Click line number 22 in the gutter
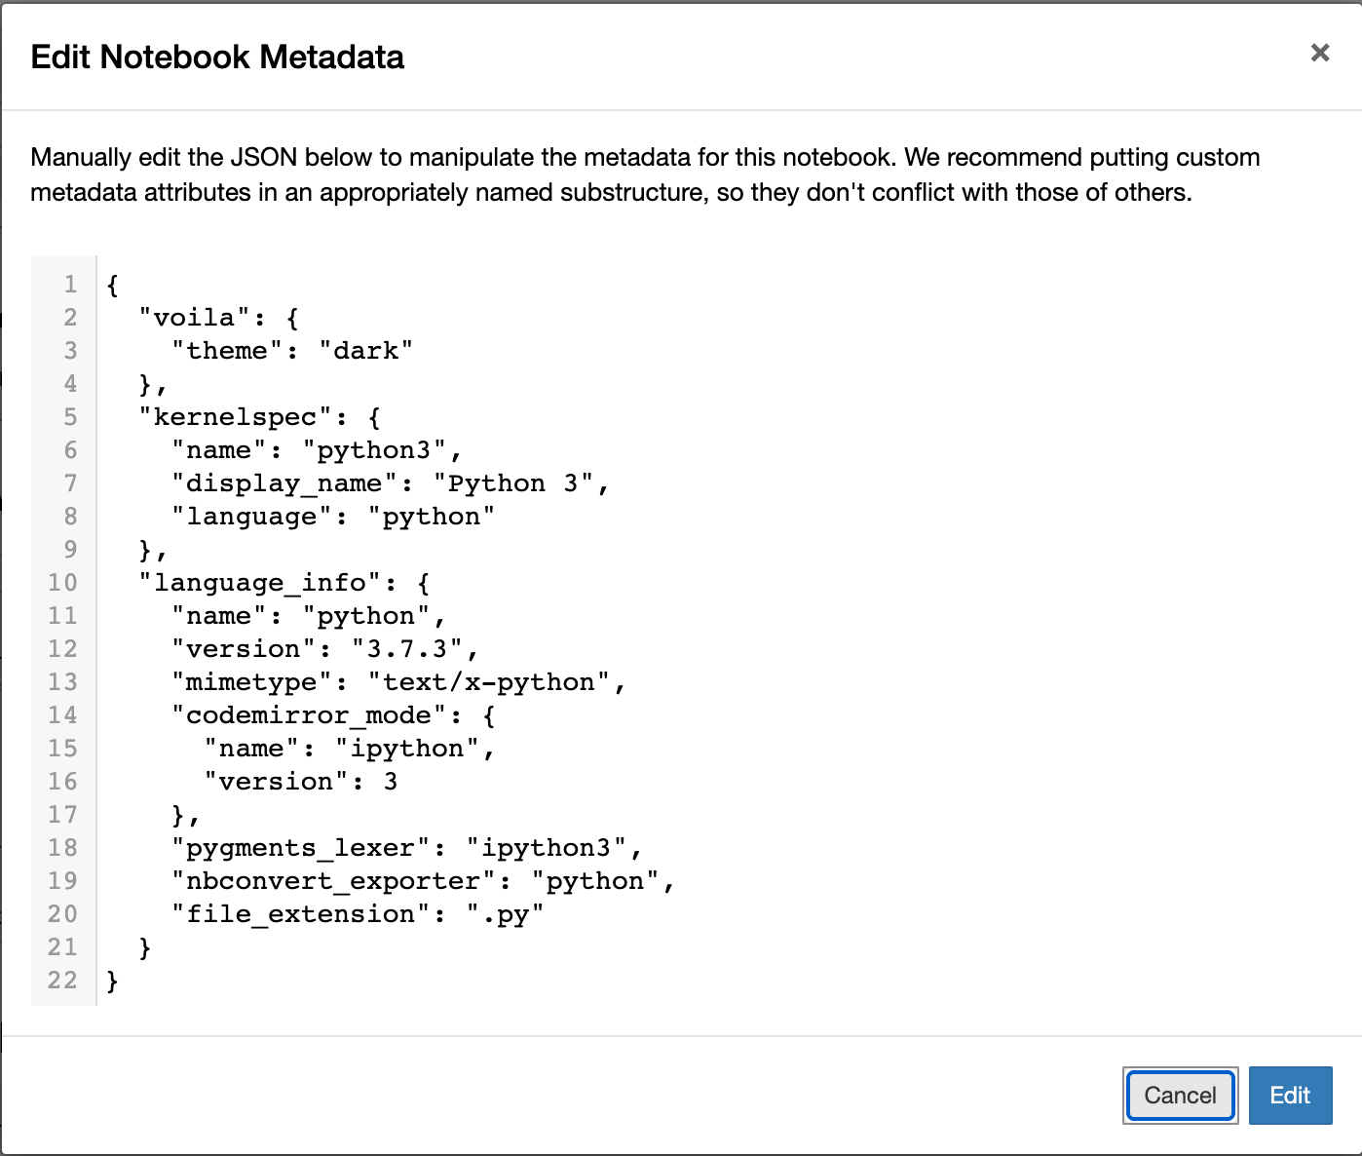 (62, 981)
